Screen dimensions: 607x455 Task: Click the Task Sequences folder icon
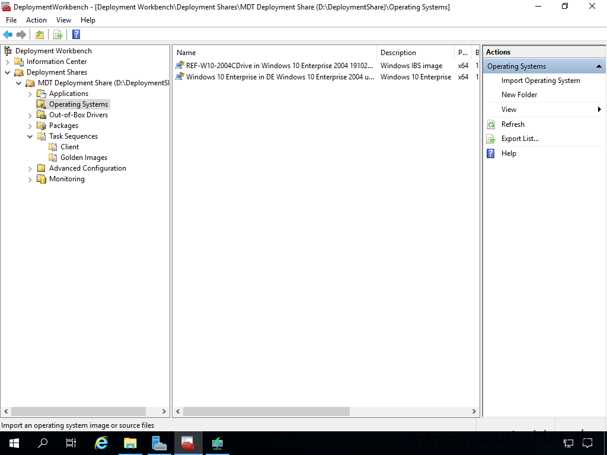tap(41, 136)
